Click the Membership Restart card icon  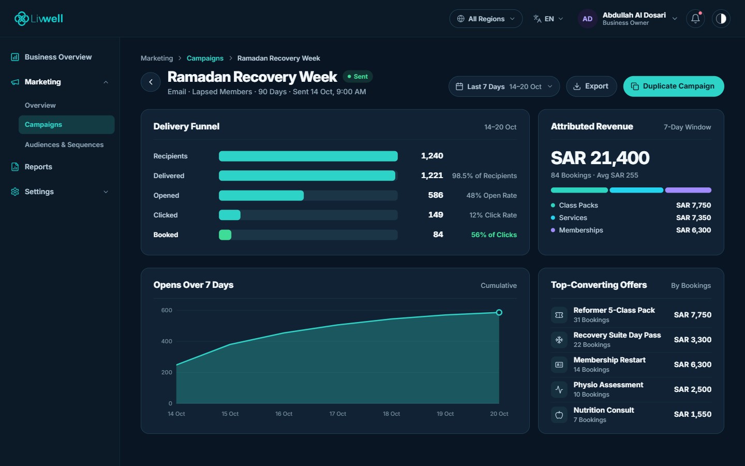pos(559,365)
